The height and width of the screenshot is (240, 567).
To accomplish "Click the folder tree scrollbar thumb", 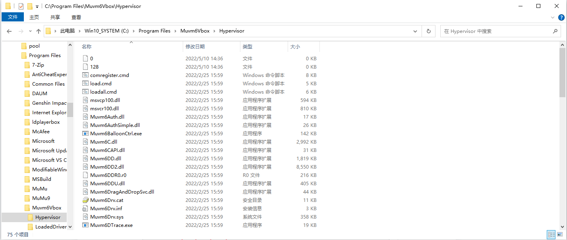I will point(70,110).
